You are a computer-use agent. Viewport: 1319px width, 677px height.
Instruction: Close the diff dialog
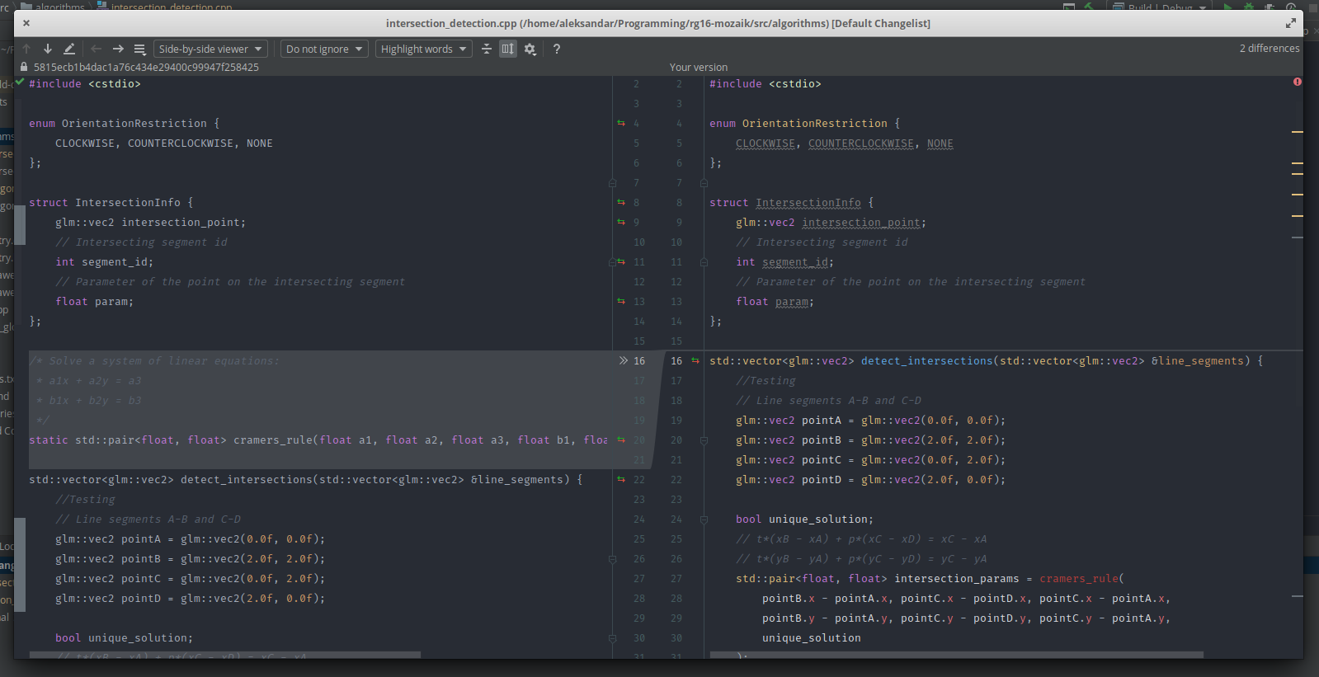(x=26, y=23)
